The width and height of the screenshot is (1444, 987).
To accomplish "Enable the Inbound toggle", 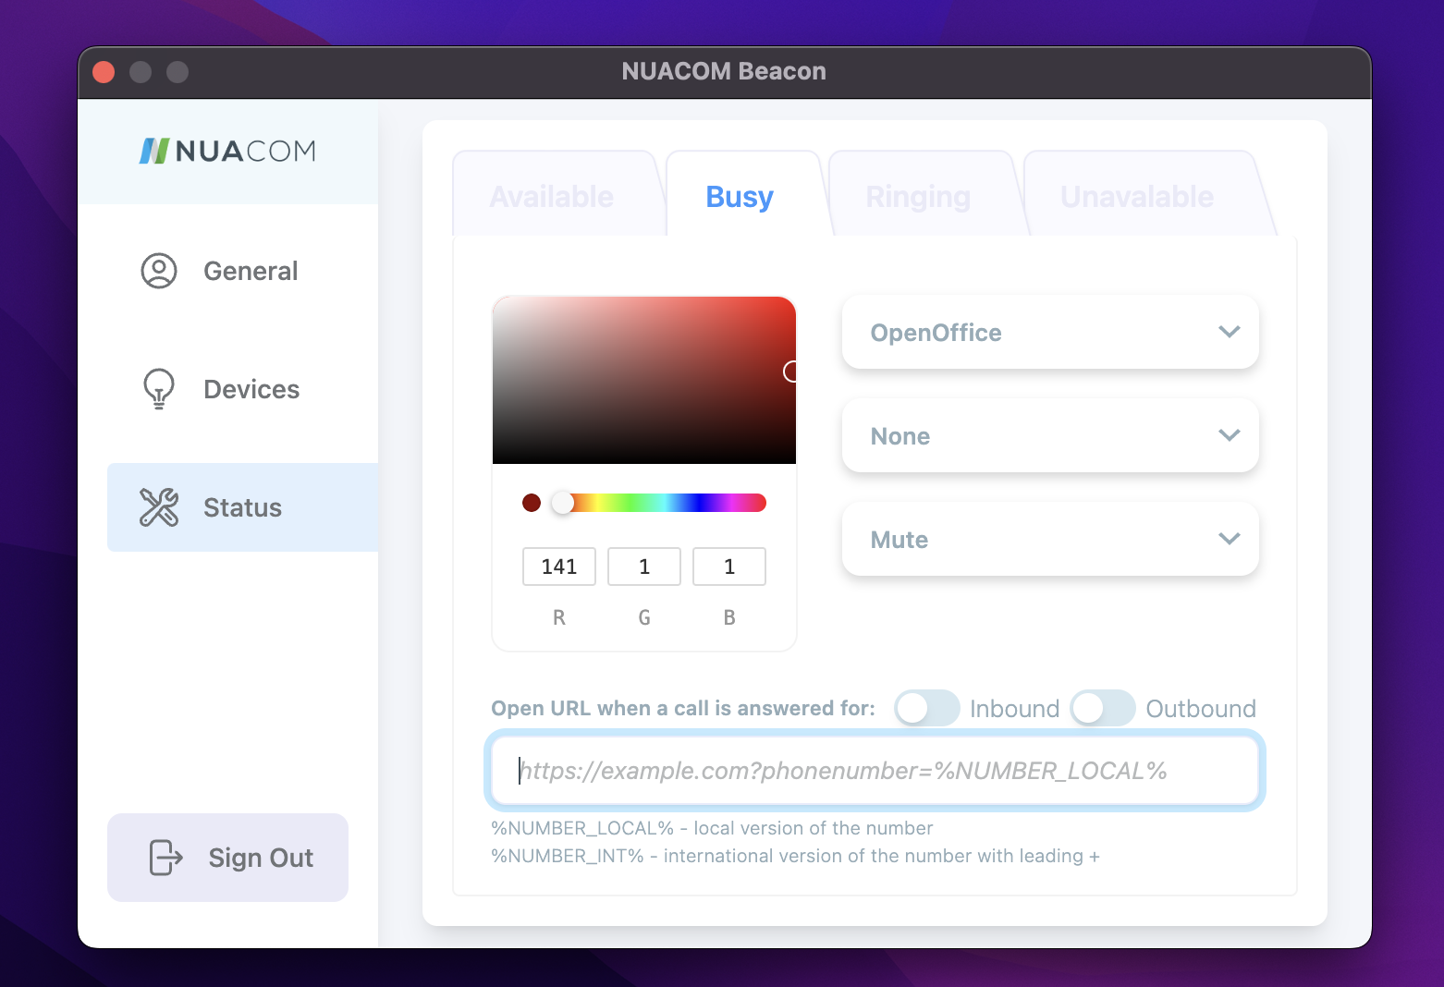I will coord(927,709).
